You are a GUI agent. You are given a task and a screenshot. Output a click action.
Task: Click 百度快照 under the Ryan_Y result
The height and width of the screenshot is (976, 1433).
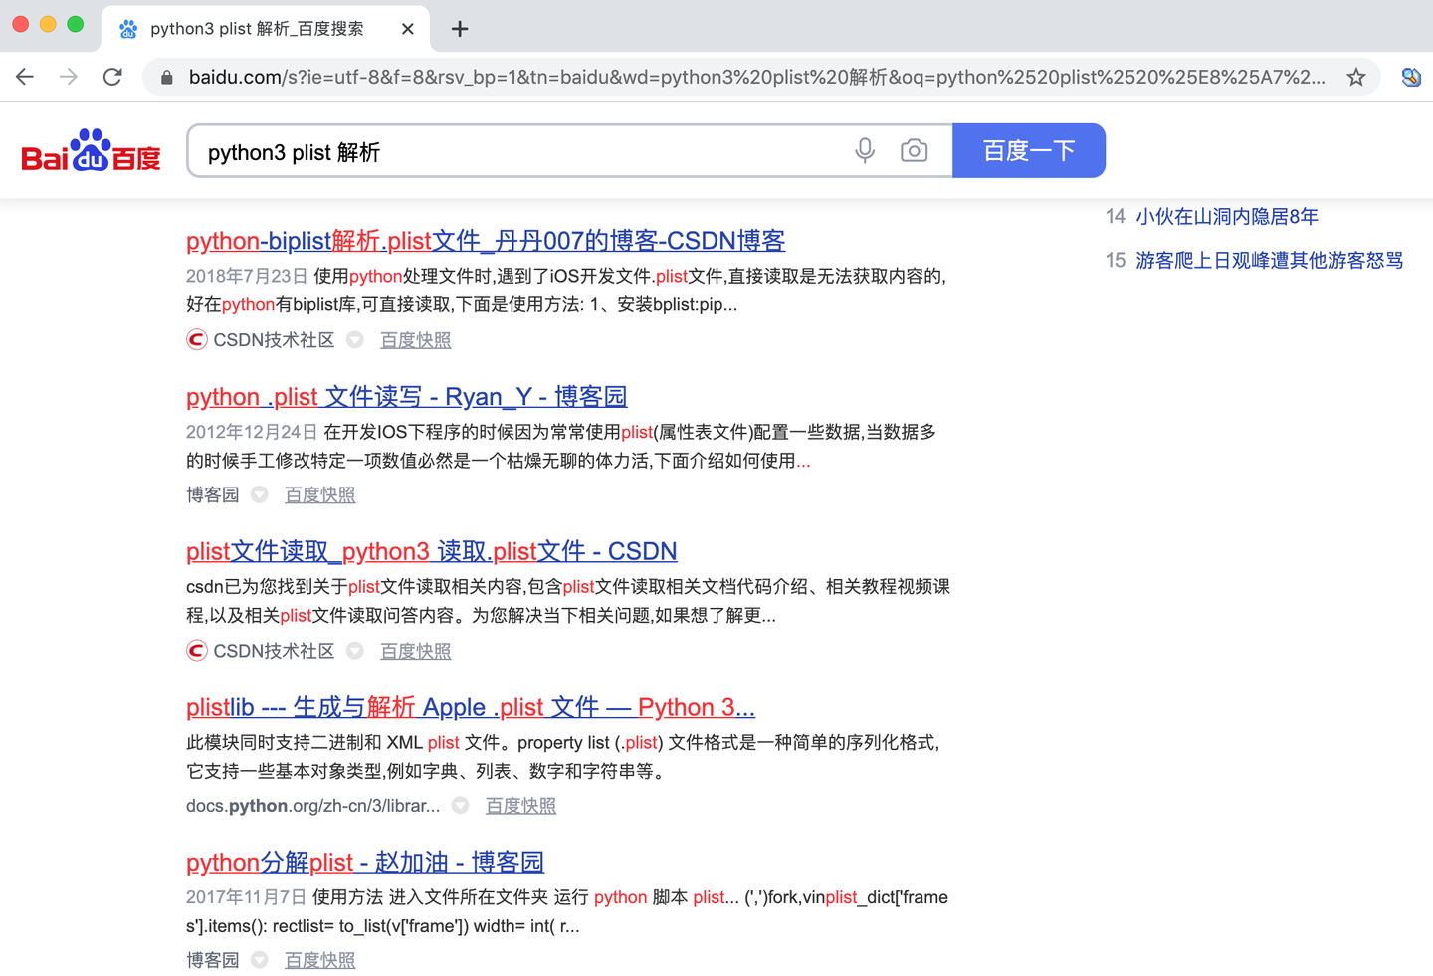[x=319, y=494]
